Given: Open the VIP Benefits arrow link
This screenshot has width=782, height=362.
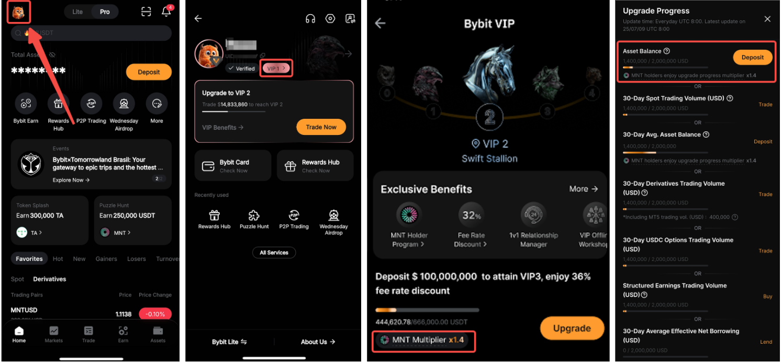Looking at the screenshot, I should (x=223, y=127).
